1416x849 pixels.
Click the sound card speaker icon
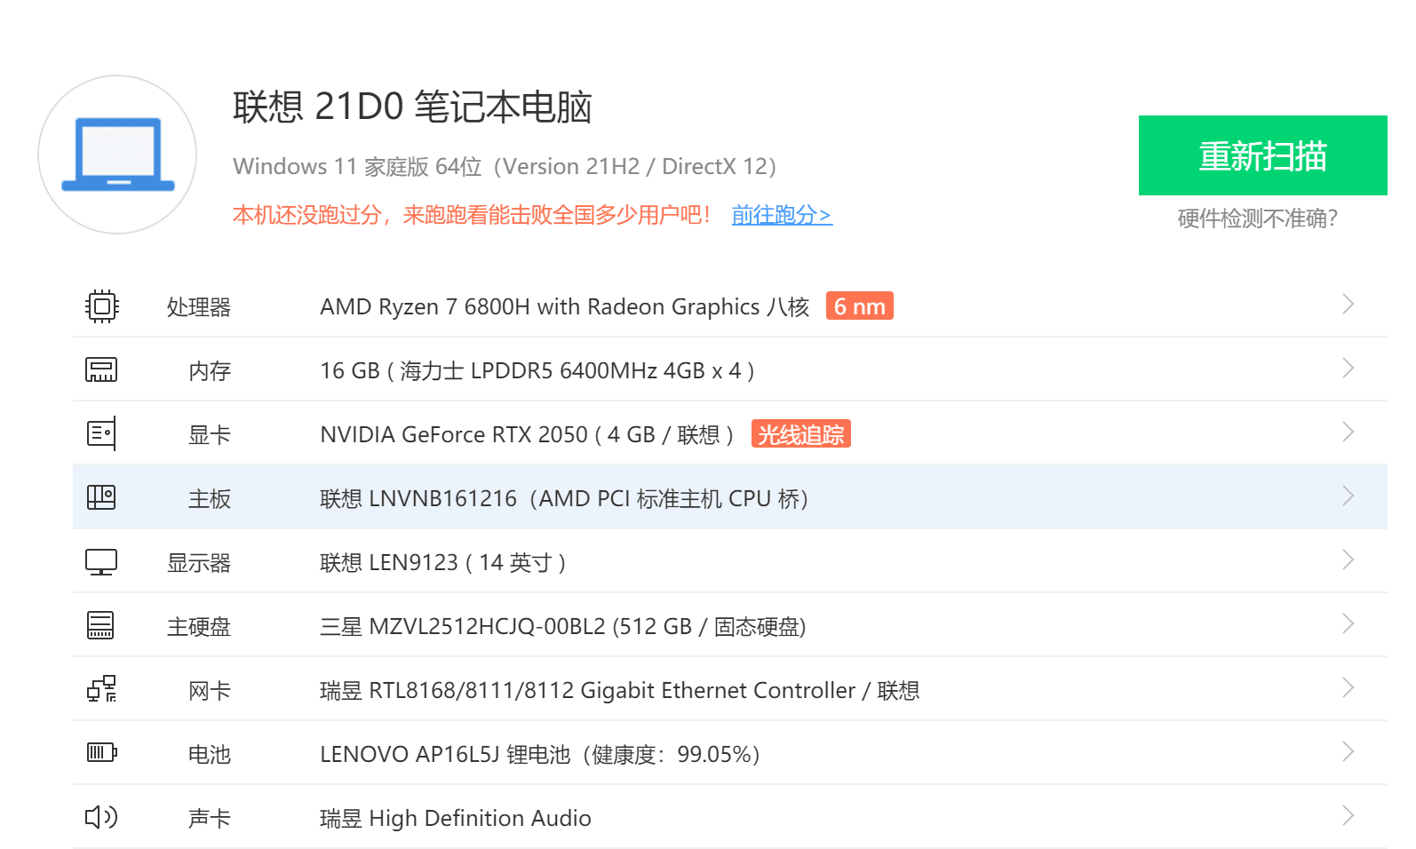[101, 817]
